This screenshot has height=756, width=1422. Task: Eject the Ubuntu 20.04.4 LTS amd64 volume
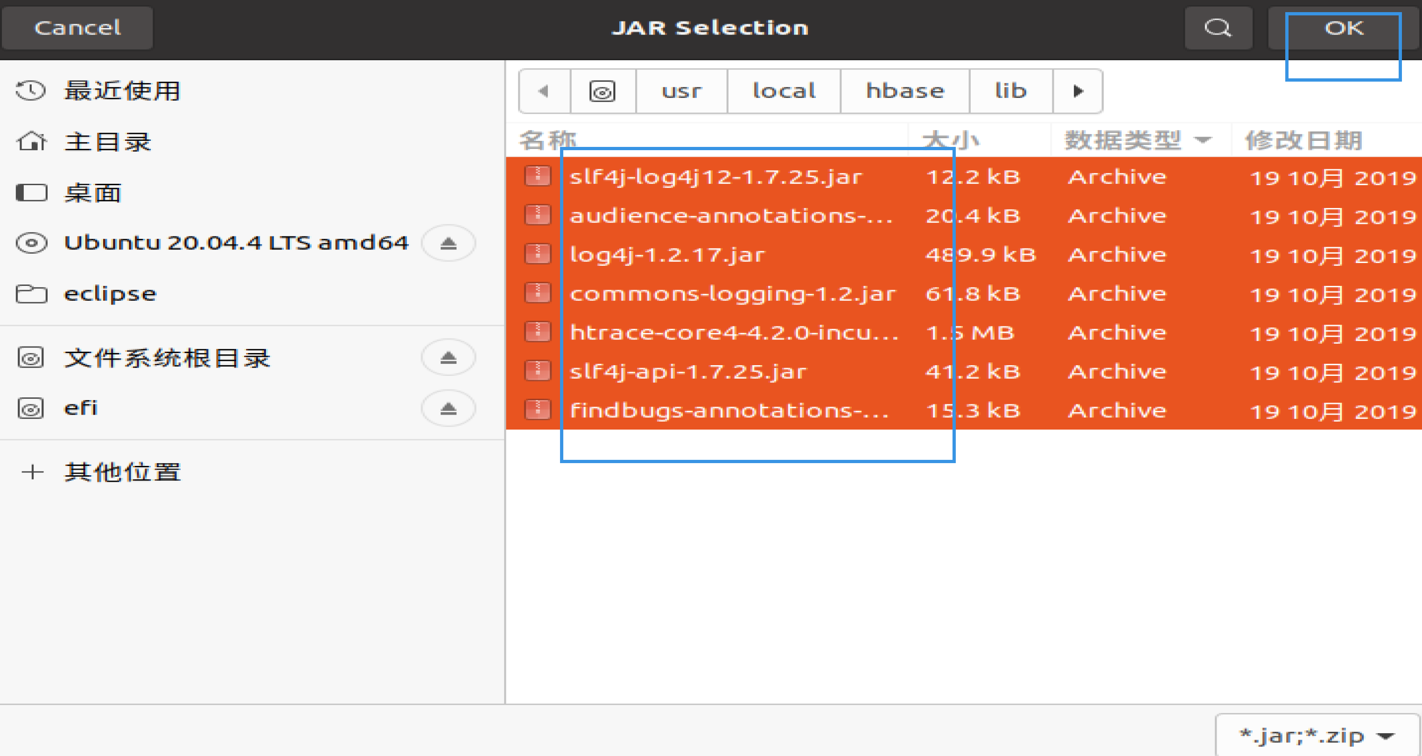pyautogui.click(x=448, y=243)
